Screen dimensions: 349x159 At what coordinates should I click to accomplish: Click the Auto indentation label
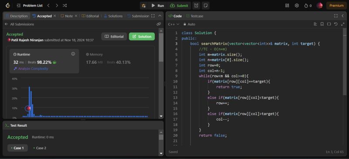(x=192, y=24)
